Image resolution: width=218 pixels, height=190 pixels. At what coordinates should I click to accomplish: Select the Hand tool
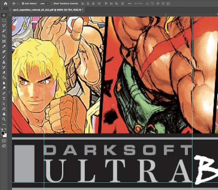click(x=4, y=114)
